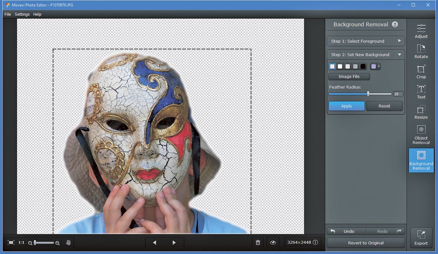Click the zoom out magnifier
The height and width of the screenshot is (254, 438).
30,243
